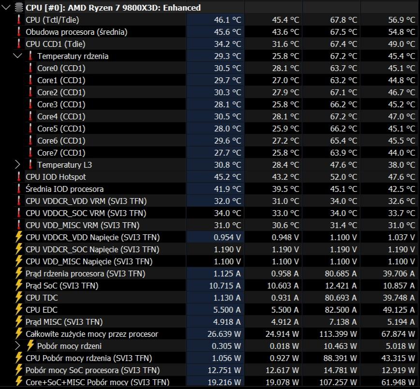Click lightning icon beside CPU EDC
The image size is (420, 389).
point(19,310)
